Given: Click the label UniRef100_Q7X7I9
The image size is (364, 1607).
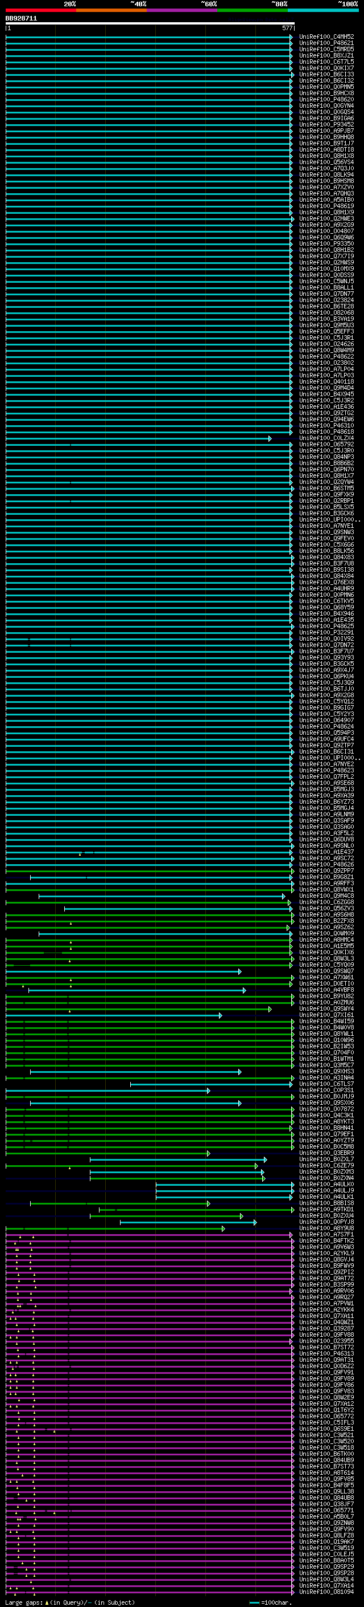Looking at the screenshot, I should (x=326, y=257).
